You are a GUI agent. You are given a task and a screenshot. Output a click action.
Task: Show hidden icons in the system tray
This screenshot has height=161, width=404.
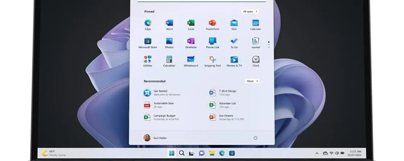[317, 153]
